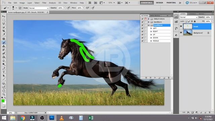Toggle the RIGHT action checkmark
The width and height of the screenshot is (215, 121).
[x=142, y=31]
